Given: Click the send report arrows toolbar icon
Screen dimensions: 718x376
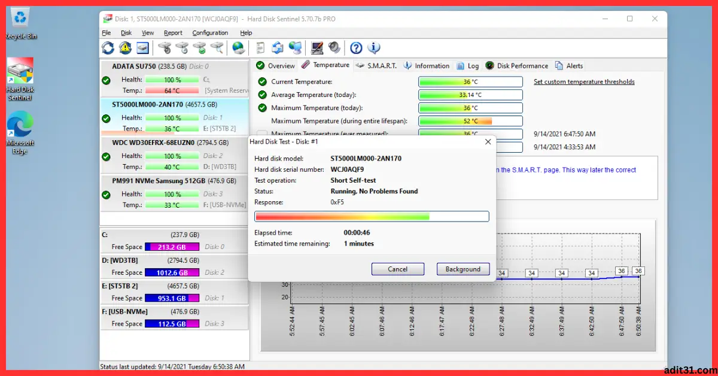Looking at the screenshot, I should tap(278, 48).
